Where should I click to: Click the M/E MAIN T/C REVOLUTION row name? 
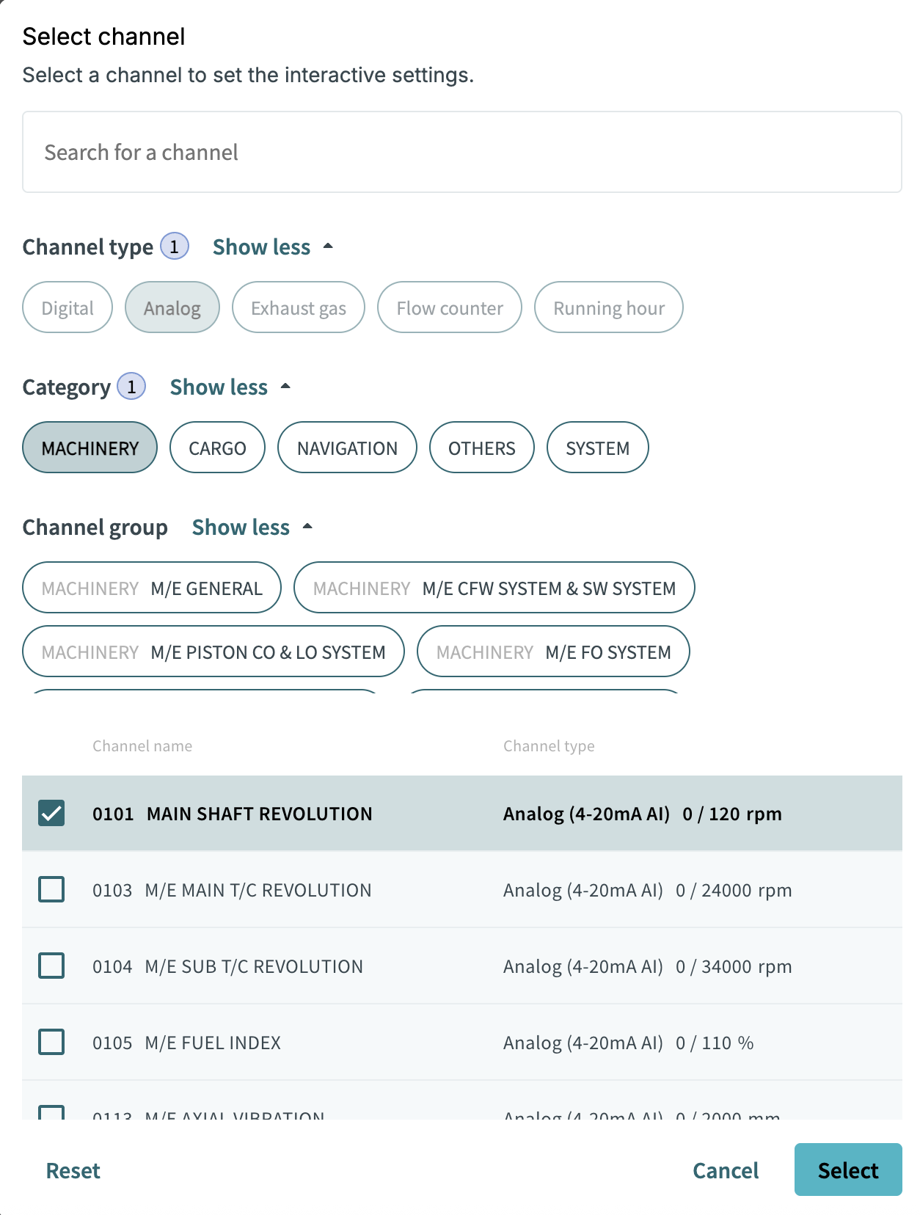click(258, 890)
